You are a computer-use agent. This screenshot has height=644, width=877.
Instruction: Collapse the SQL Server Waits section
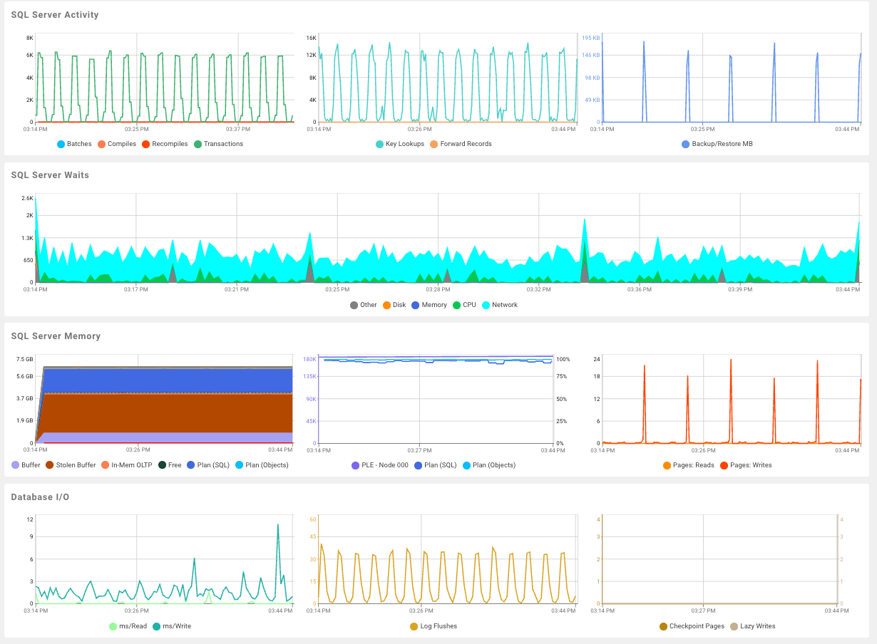49,175
